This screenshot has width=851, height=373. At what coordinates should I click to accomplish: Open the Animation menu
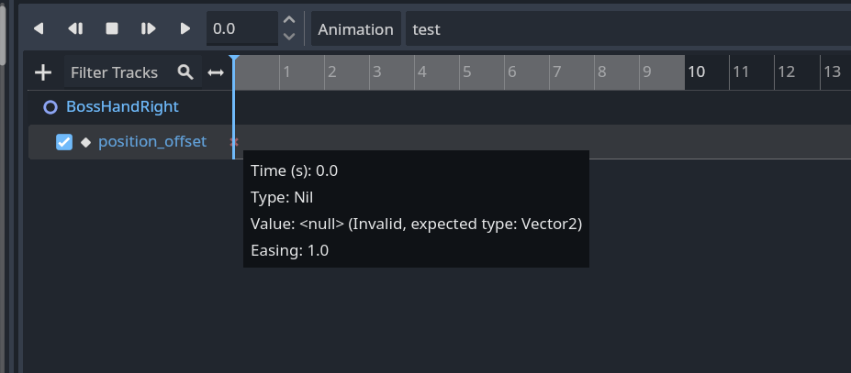[355, 29]
